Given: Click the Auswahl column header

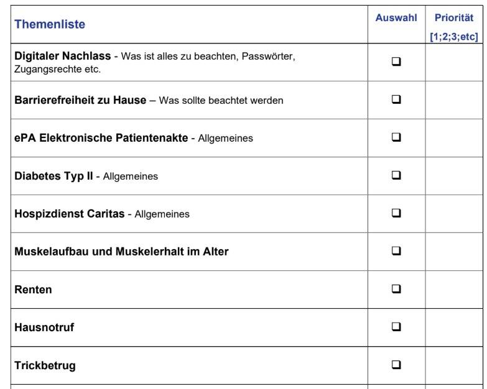Looking at the screenshot, I should [396, 17].
